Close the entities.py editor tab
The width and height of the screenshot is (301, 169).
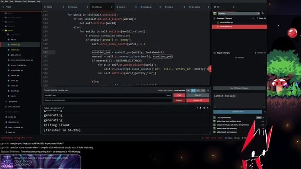(111, 7)
